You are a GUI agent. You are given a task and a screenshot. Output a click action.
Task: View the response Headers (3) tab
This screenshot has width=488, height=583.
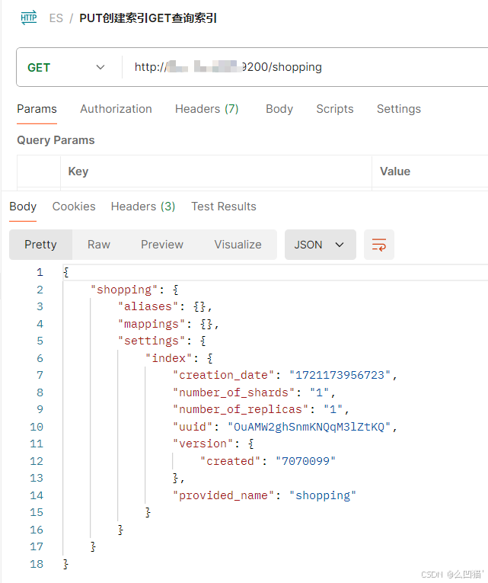143,207
